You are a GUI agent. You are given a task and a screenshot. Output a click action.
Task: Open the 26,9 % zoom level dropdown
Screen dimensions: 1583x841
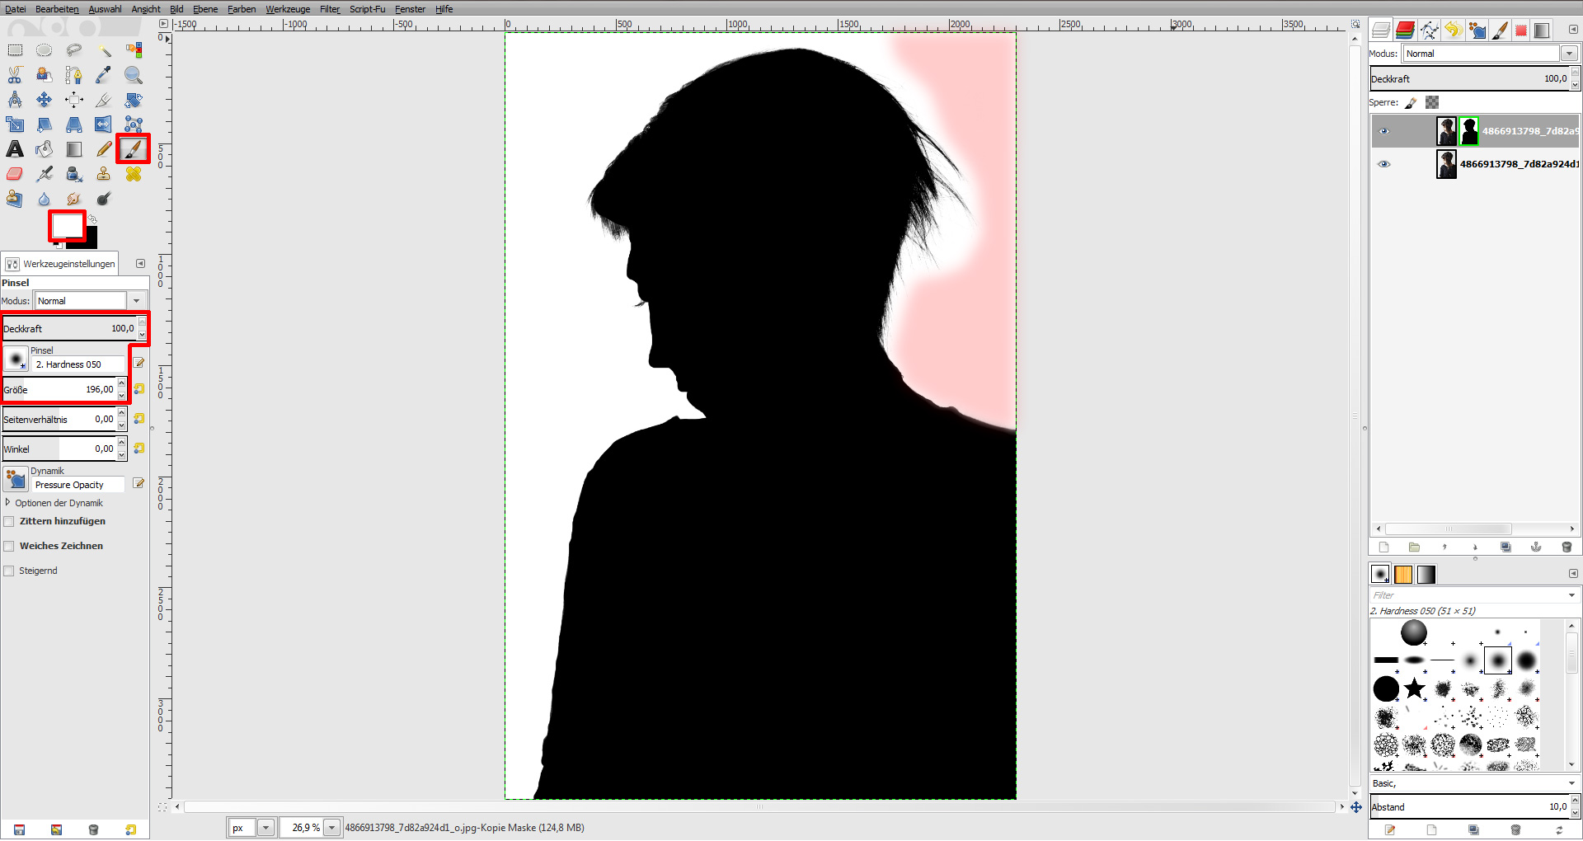coord(331,828)
